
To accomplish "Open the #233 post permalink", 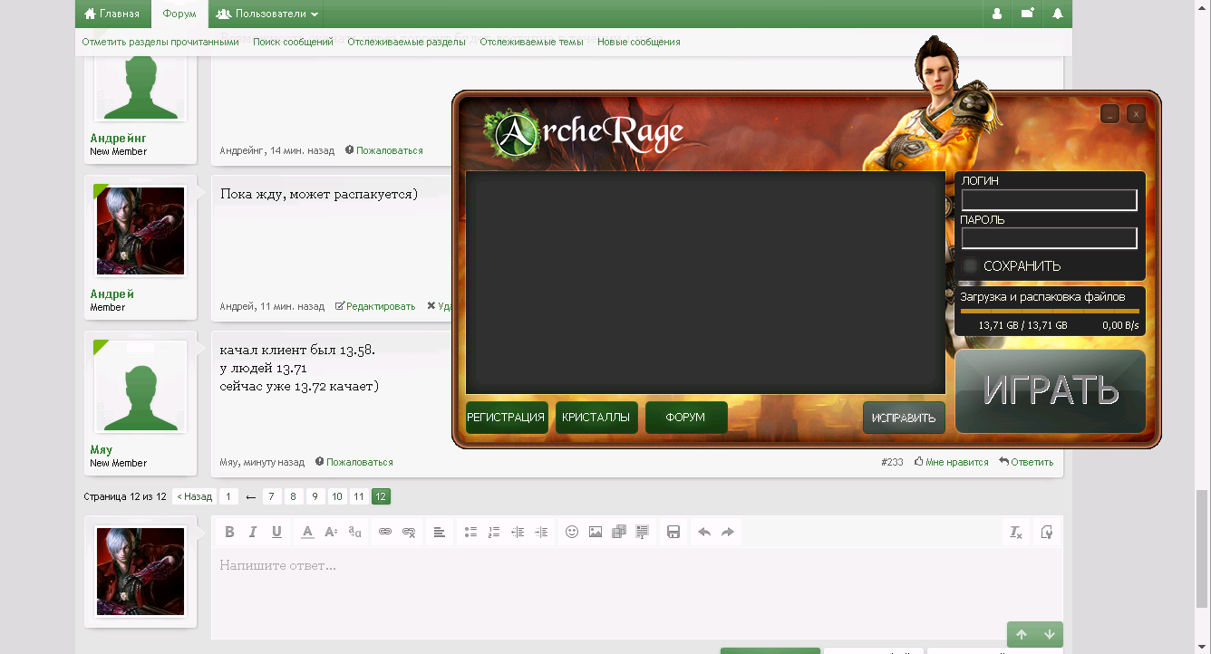I will pos(892,462).
